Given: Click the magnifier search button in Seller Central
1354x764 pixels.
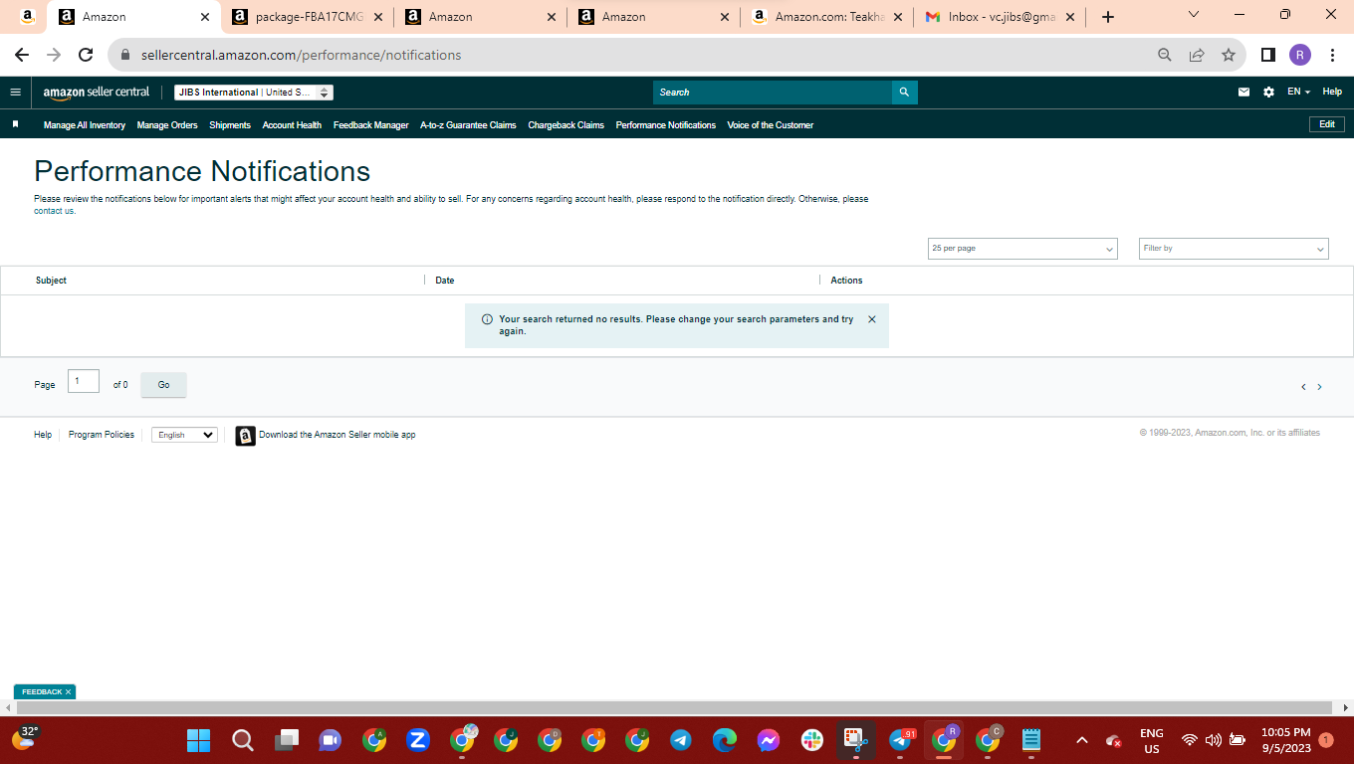Looking at the screenshot, I should point(904,92).
